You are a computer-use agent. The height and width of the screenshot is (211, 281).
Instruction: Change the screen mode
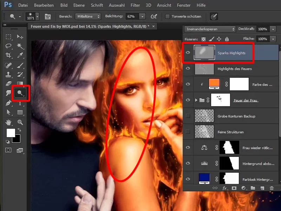pos(20,151)
